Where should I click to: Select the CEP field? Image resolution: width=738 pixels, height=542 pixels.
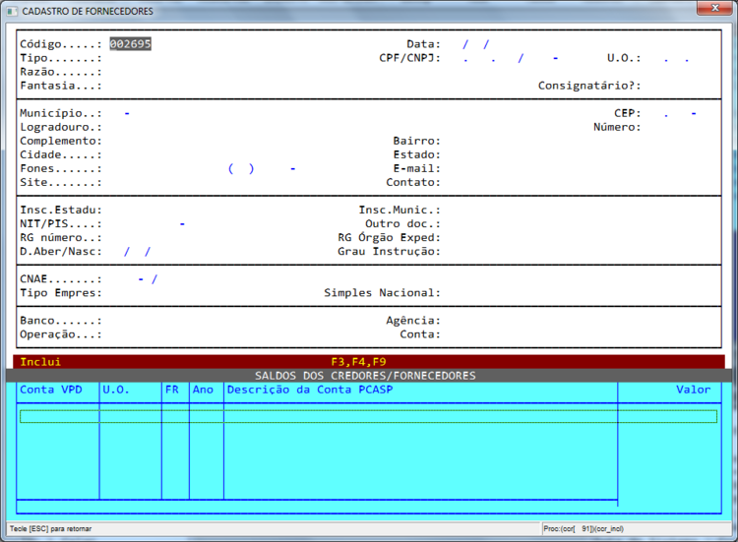pos(680,113)
